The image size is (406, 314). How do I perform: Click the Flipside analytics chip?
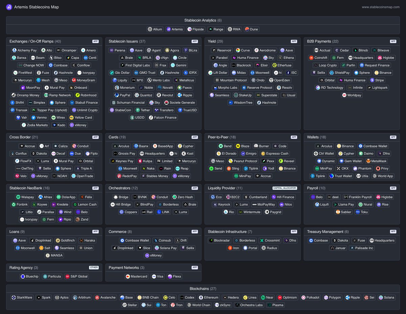click(x=196, y=29)
